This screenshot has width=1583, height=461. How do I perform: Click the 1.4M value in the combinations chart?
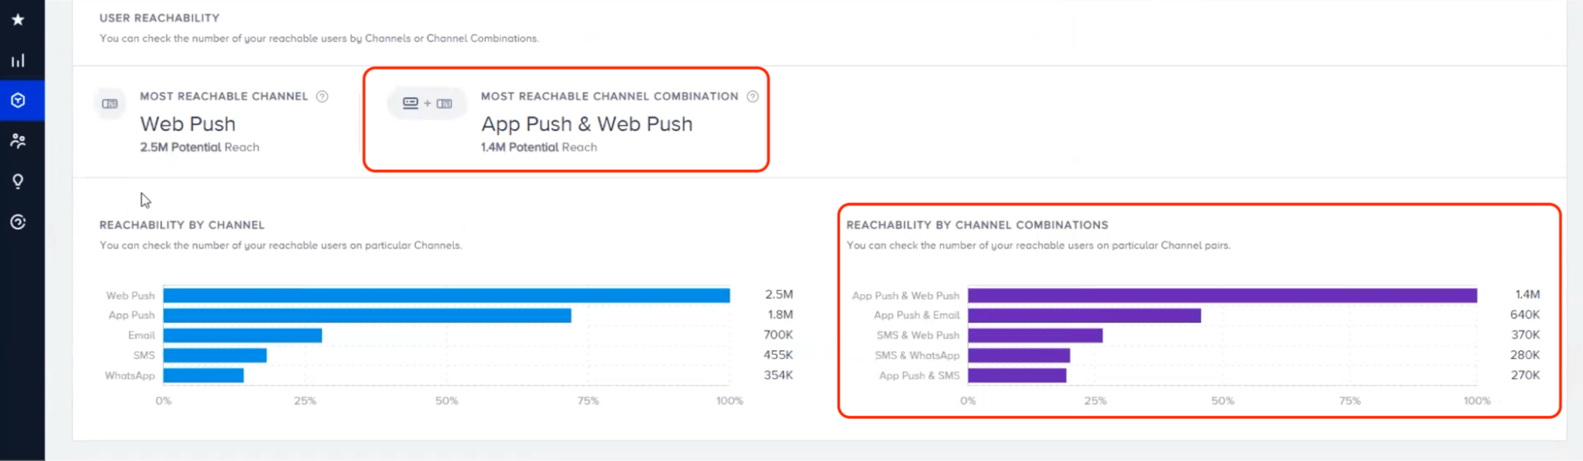[x=1527, y=293]
